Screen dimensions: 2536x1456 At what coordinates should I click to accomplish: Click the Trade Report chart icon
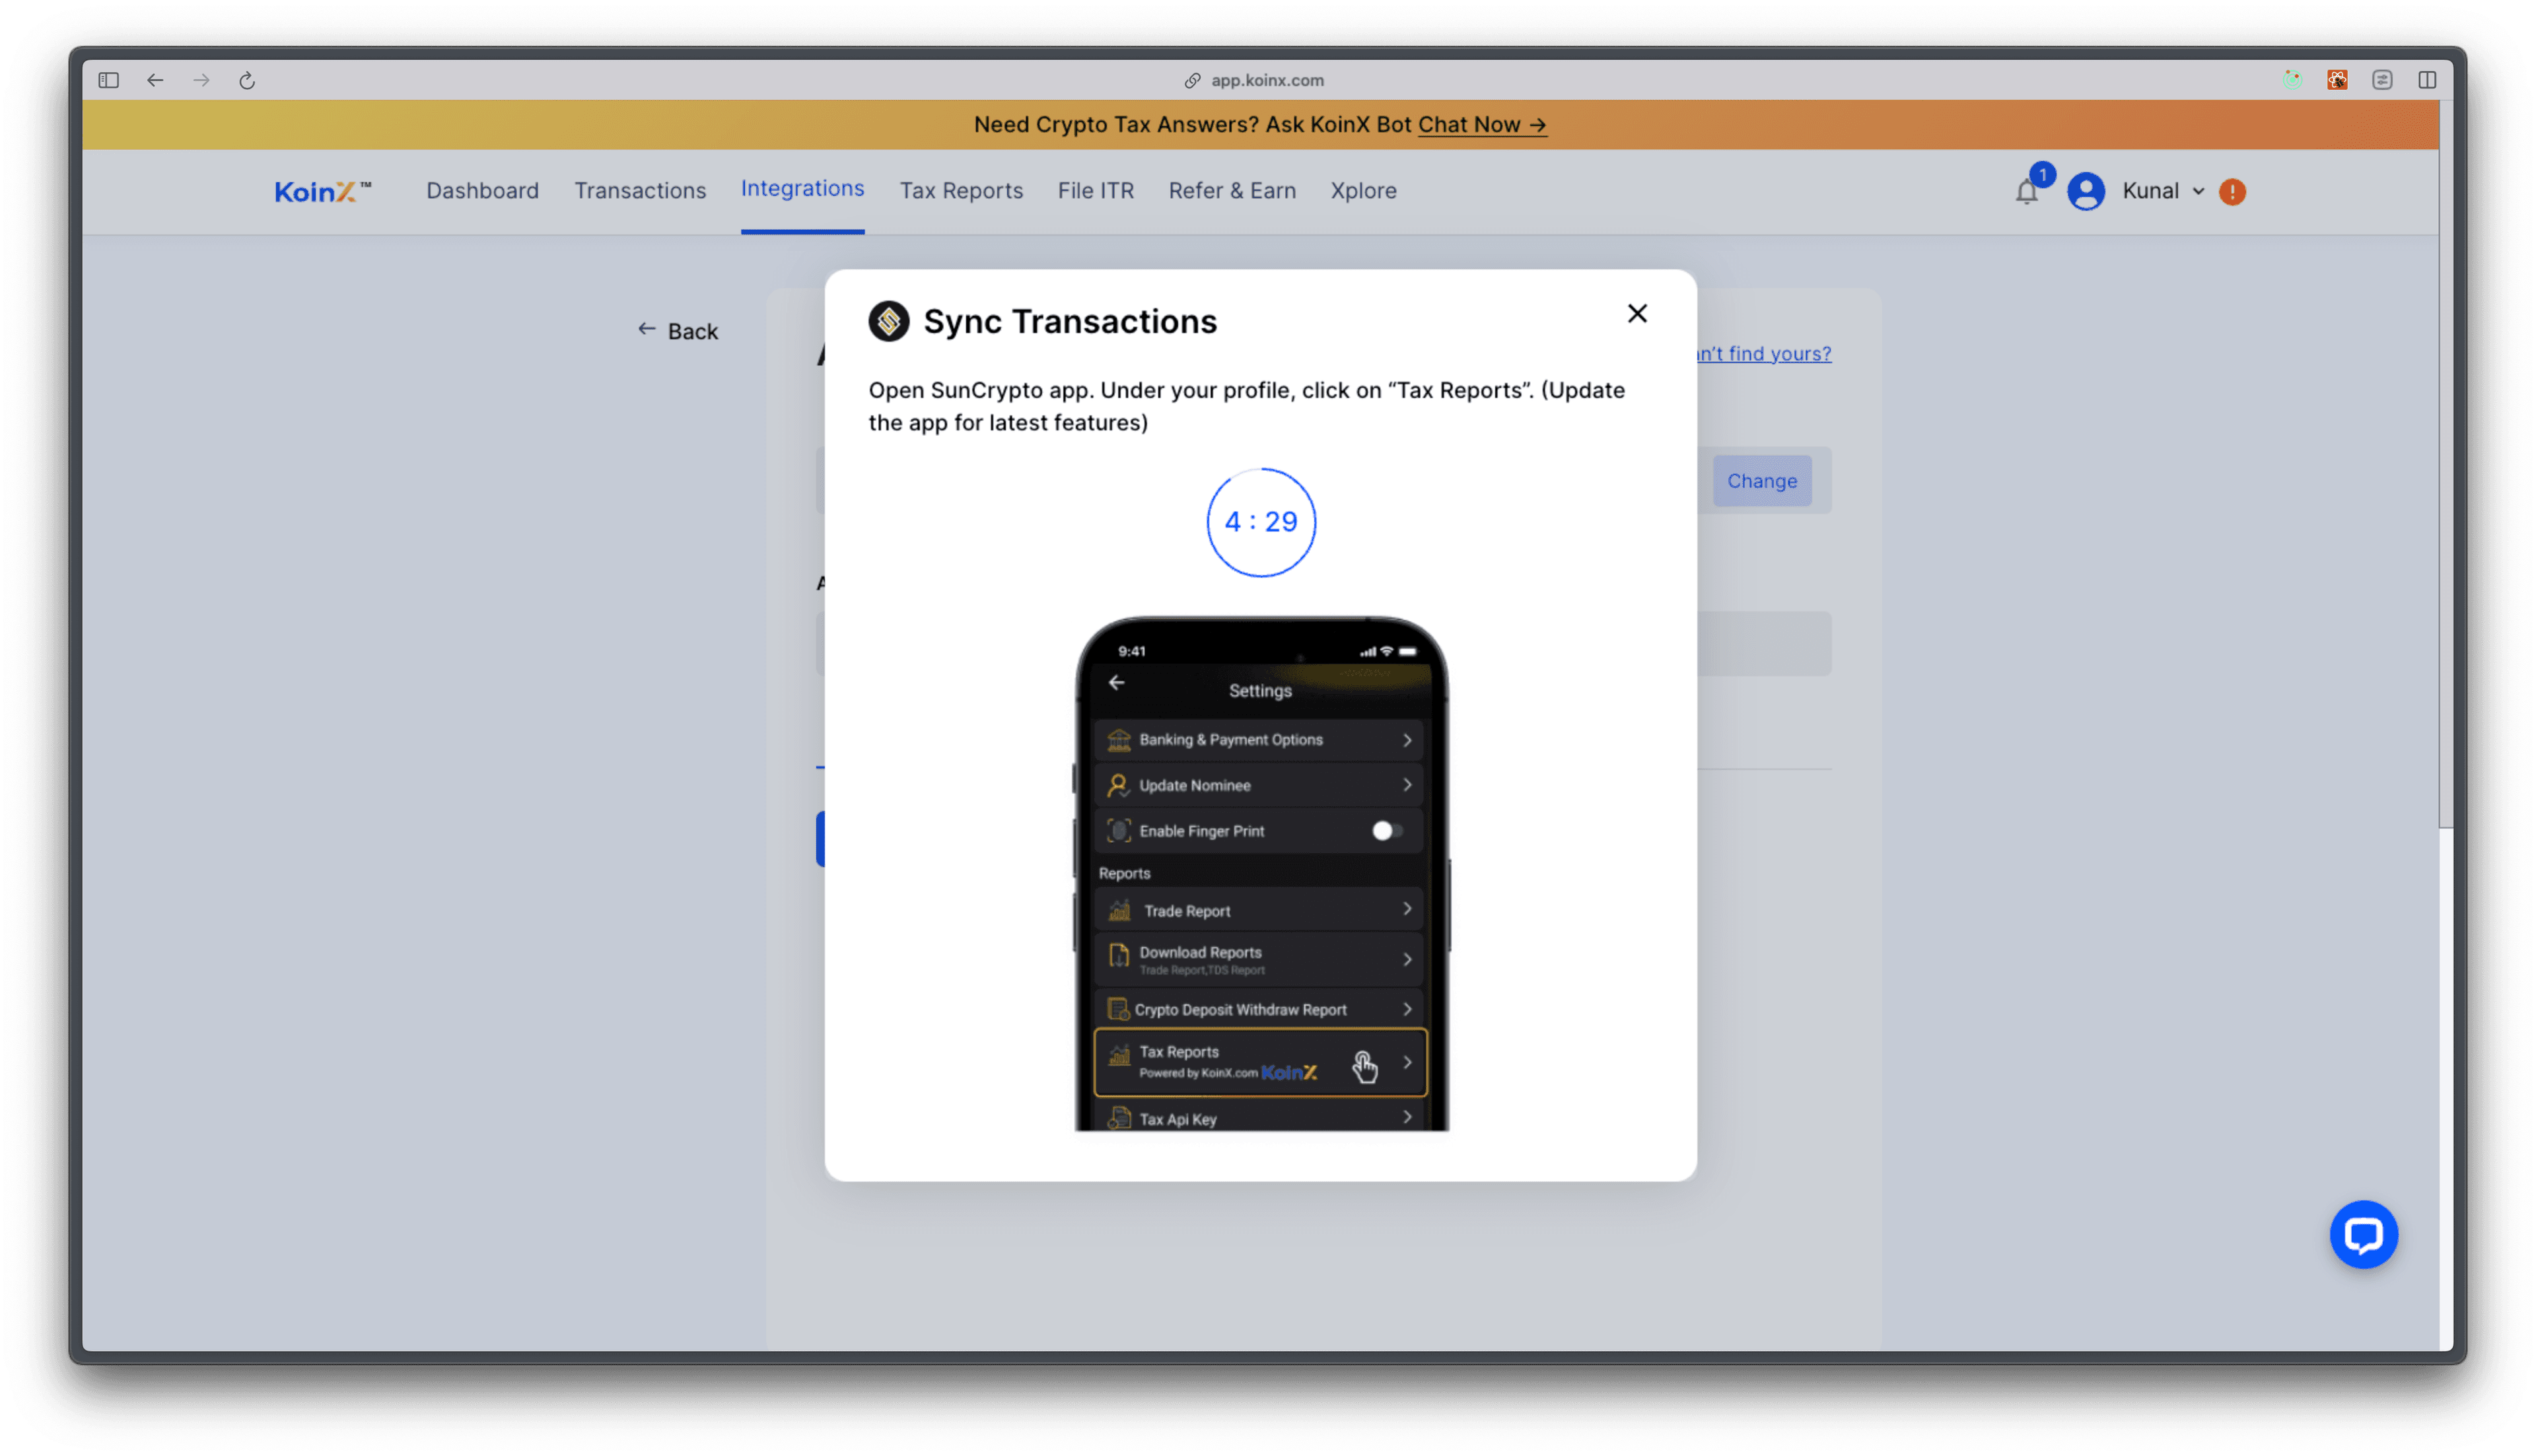1120,910
